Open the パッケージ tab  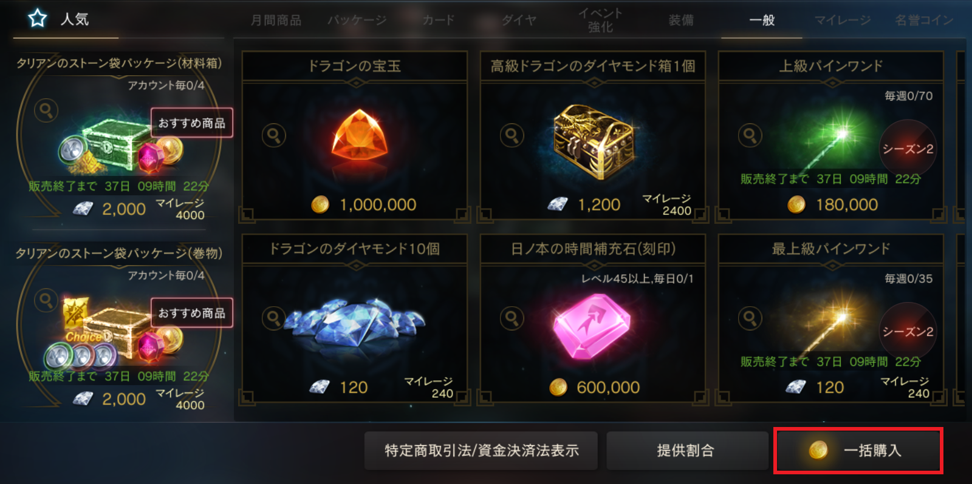pos(357,20)
